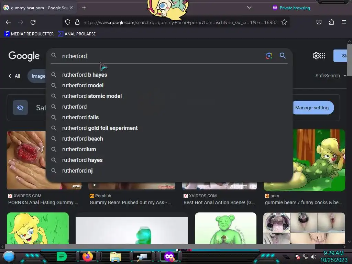
Task: Click the padlock site information icon
Action: click(x=77, y=22)
